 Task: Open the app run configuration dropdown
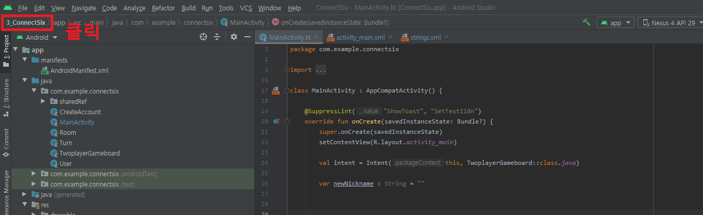615,23
